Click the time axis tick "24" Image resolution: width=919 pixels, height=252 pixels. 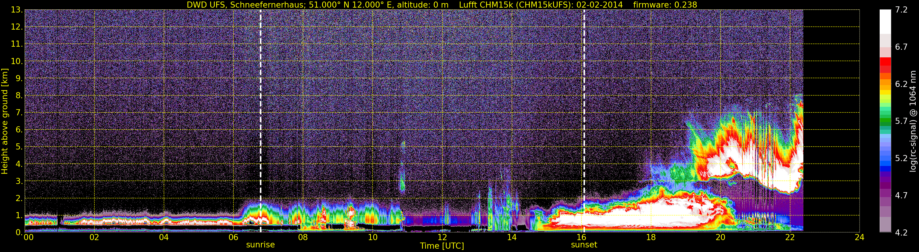860,237
